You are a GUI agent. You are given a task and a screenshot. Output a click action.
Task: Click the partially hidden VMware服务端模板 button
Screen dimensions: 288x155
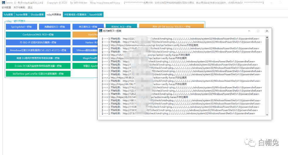tap(85, 50)
